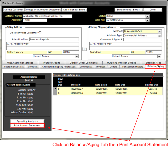Click the 120 Plus aging value
The width and height of the screenshot is (168, 147).
[x=30, y=109]
